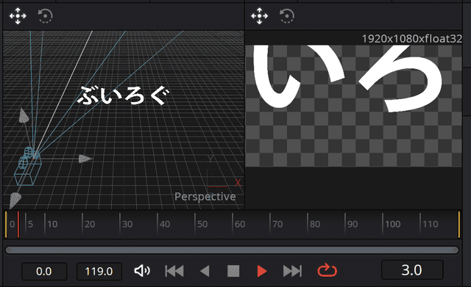Screen dimensions: 471x287
Task: Play the composition in reverse
Action: tap(205, 271)
